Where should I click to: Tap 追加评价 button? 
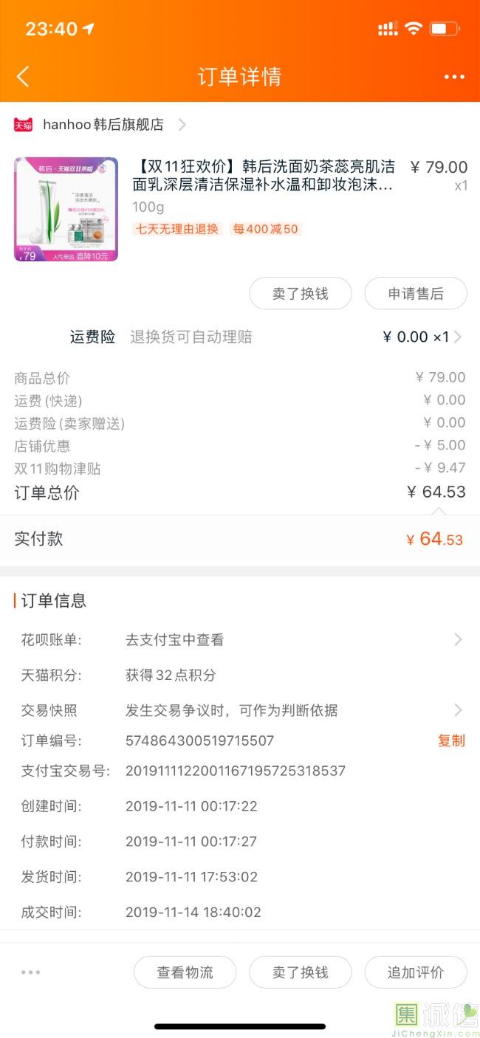pos(416,972)
